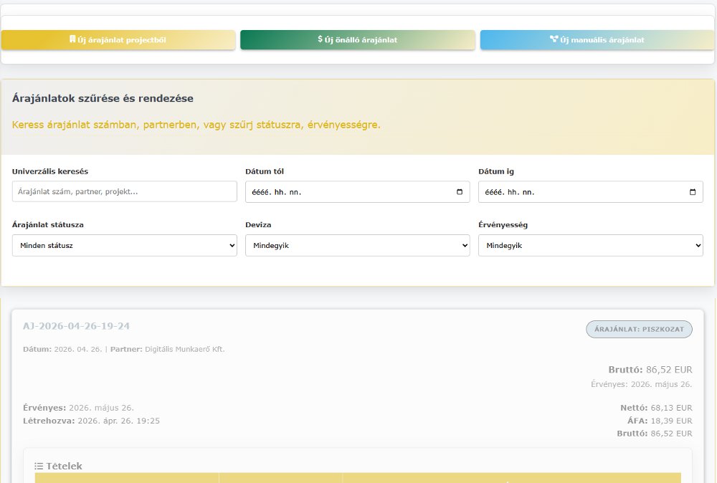Open the calendar picker in Dátum tól
Viewport: 717px width, 483px height.
(460, 192)
